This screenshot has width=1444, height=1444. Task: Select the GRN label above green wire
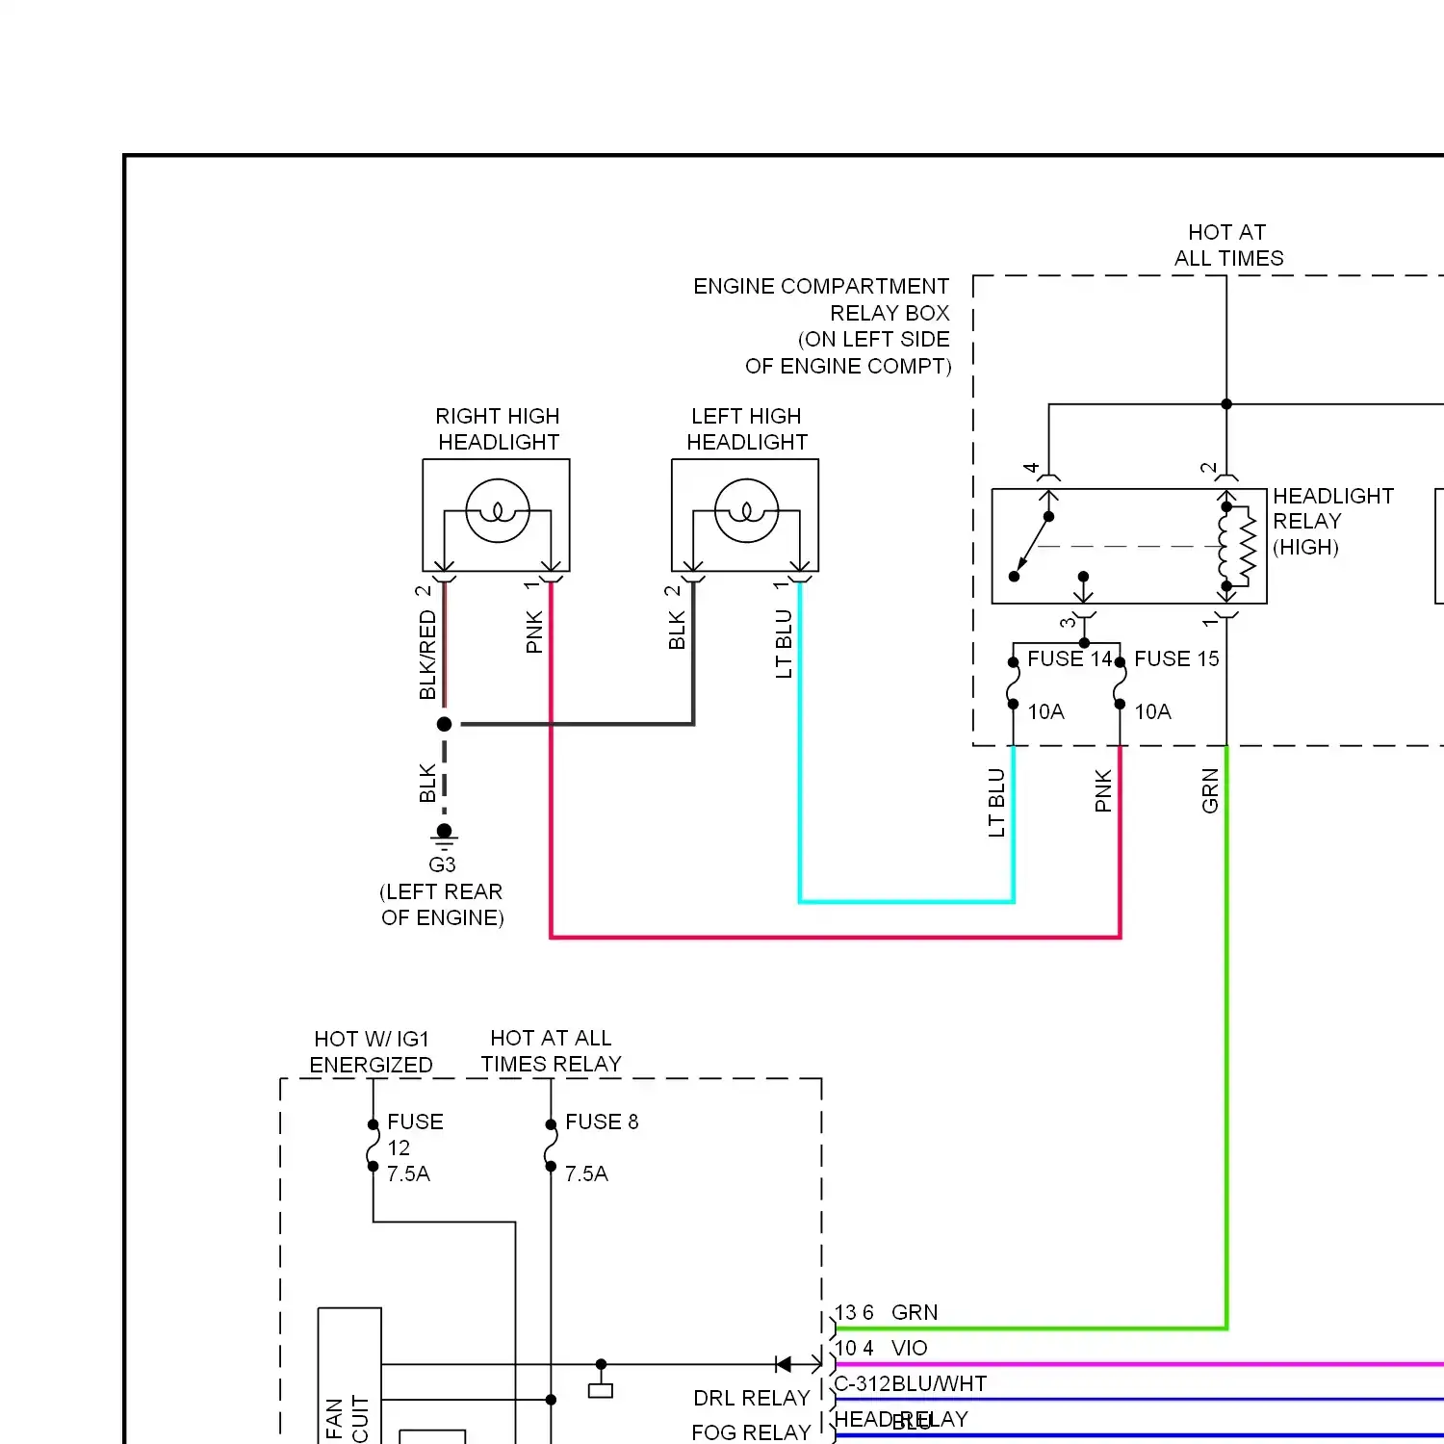(1210, 790)
